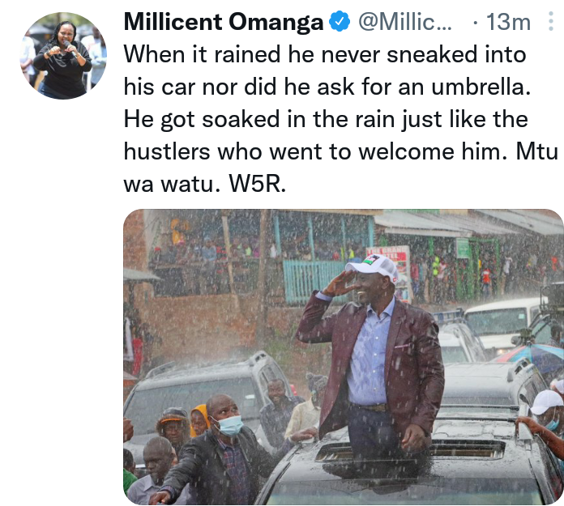Open the @Millic... handle link
Viewport: 564px width, 506px height.
404,22
